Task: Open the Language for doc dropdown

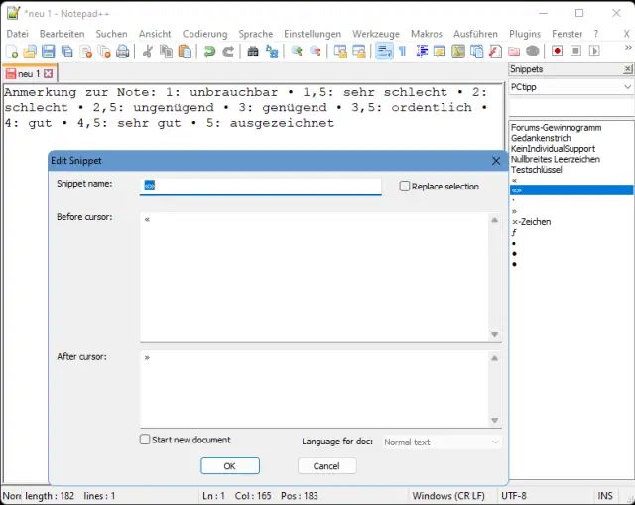Action: point(442,442)
